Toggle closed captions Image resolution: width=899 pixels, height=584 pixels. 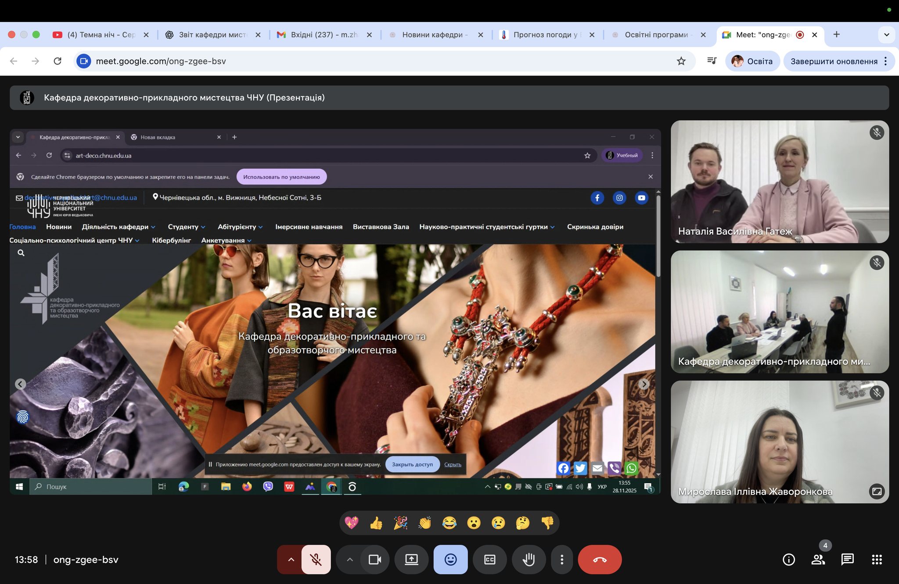[x=490, y=559]
